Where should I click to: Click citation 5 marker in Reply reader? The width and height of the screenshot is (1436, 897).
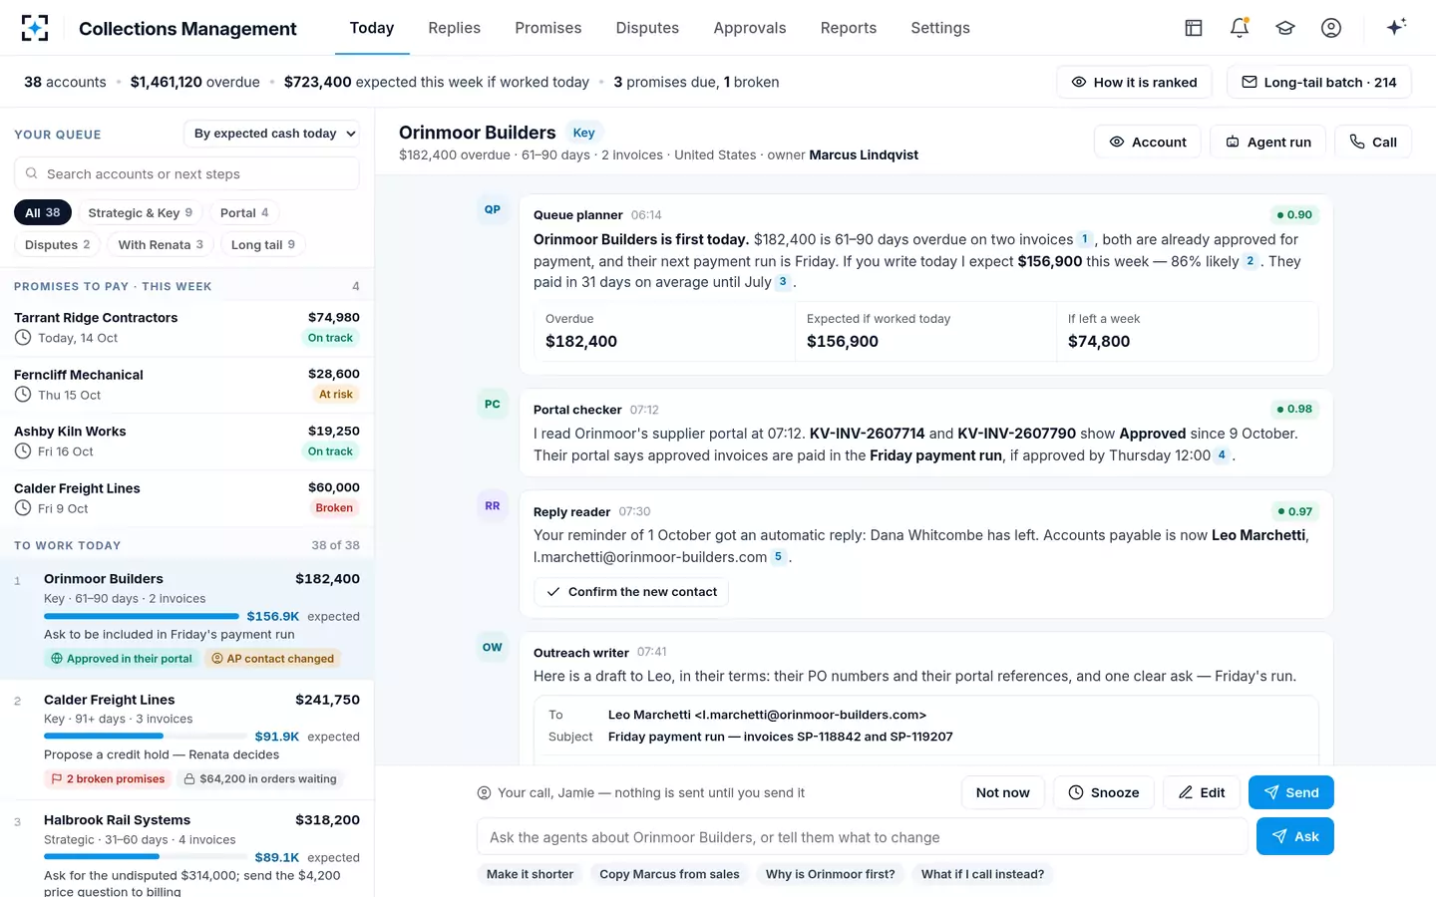coord(778,557)
